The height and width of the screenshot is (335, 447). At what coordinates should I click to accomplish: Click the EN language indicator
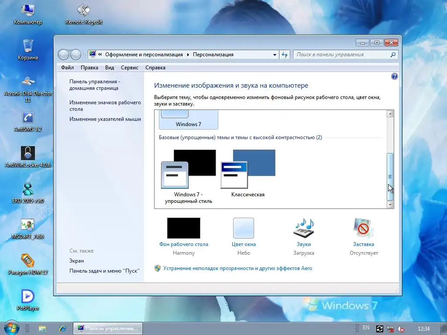(x=366, y=328)
